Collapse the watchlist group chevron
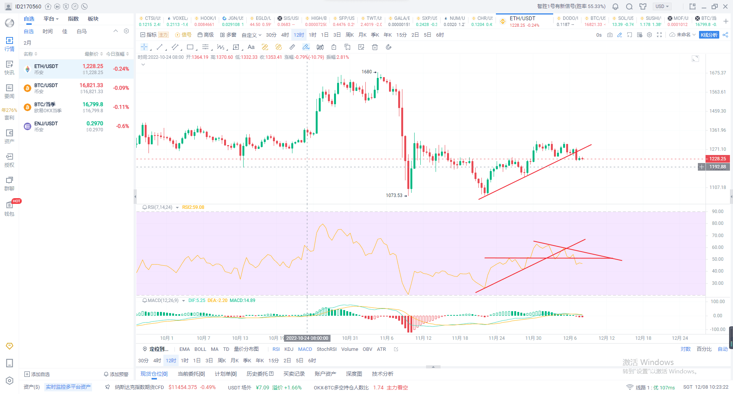Screen dimensions: 733x394 [116, 31]
